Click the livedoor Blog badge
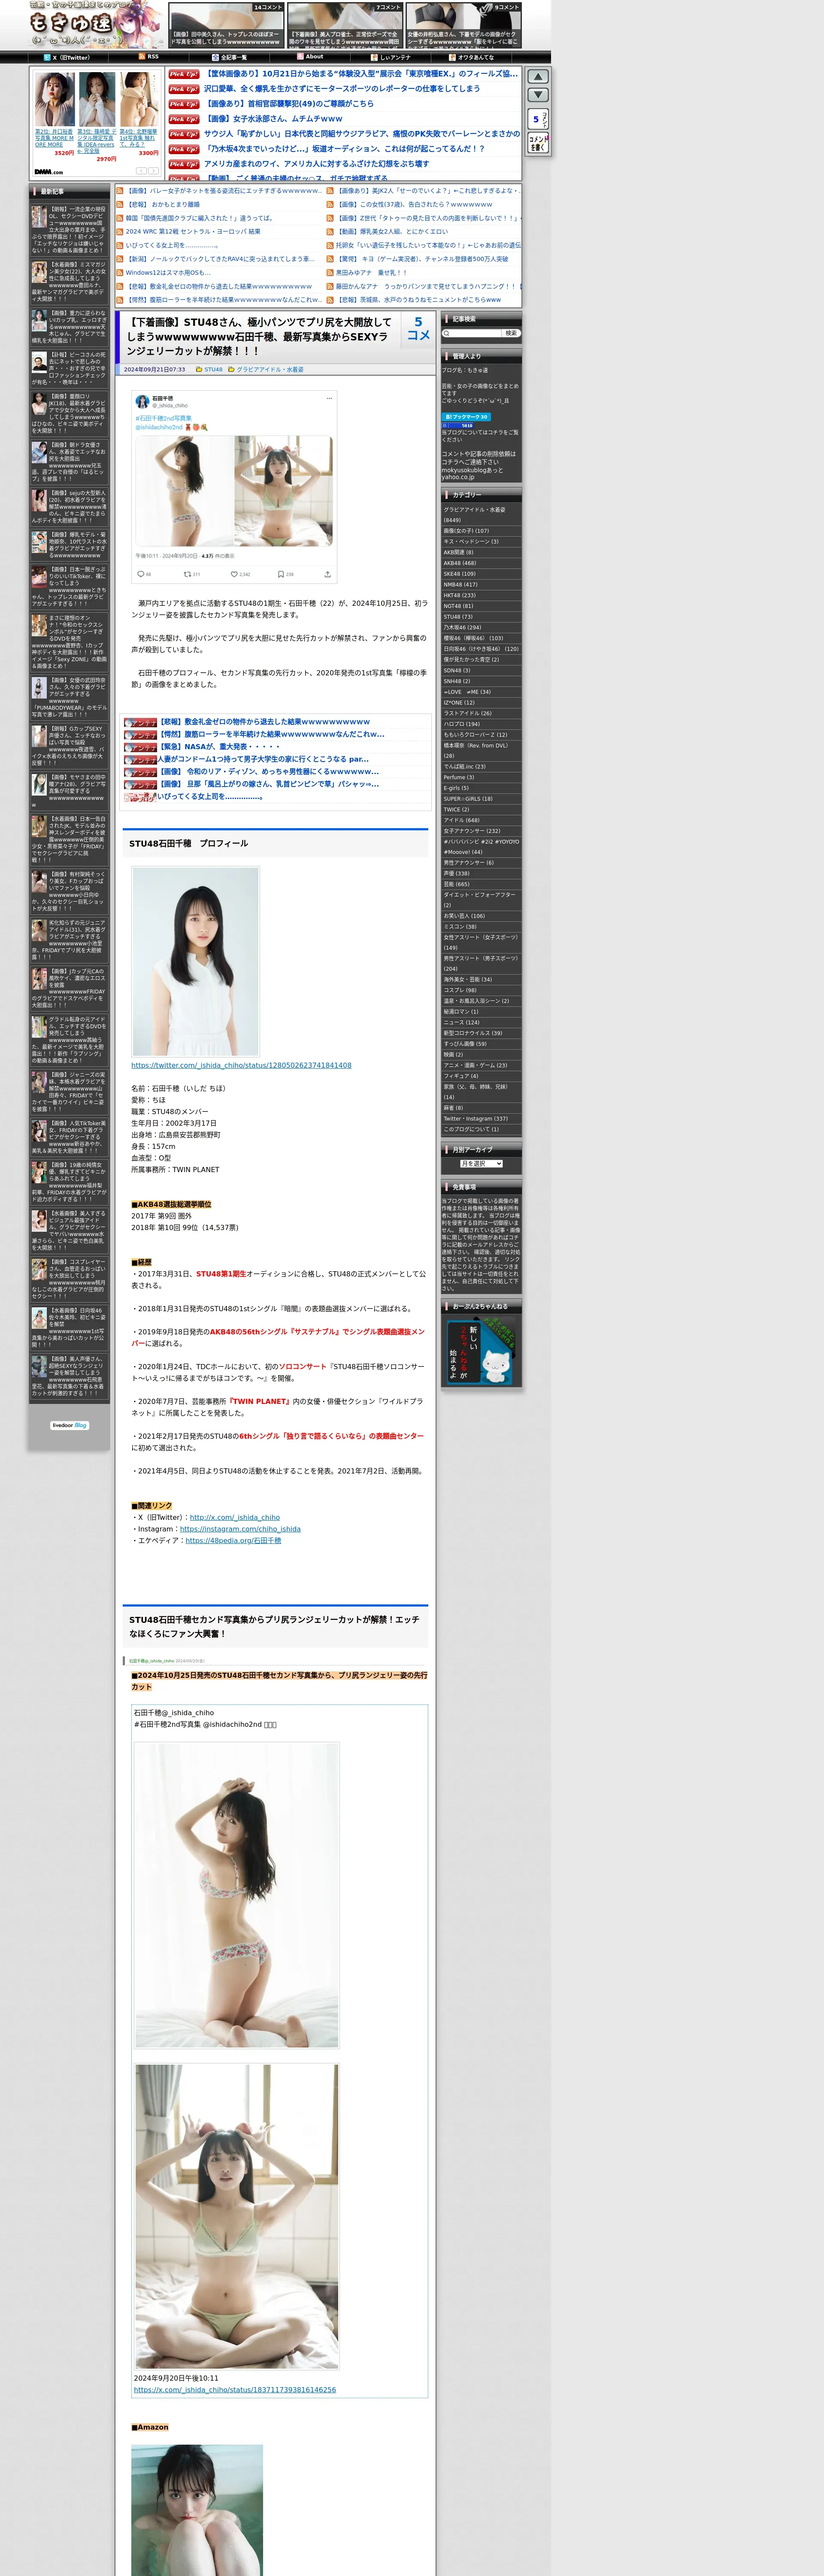The height and width of the screenshot is (2576, 824). pyautogui.click(x=70, y=1425)
